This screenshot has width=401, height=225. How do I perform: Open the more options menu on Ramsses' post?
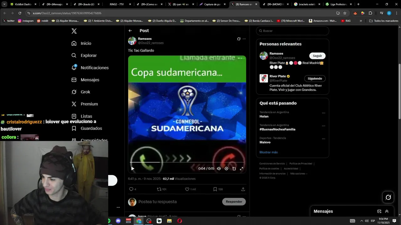244,39
